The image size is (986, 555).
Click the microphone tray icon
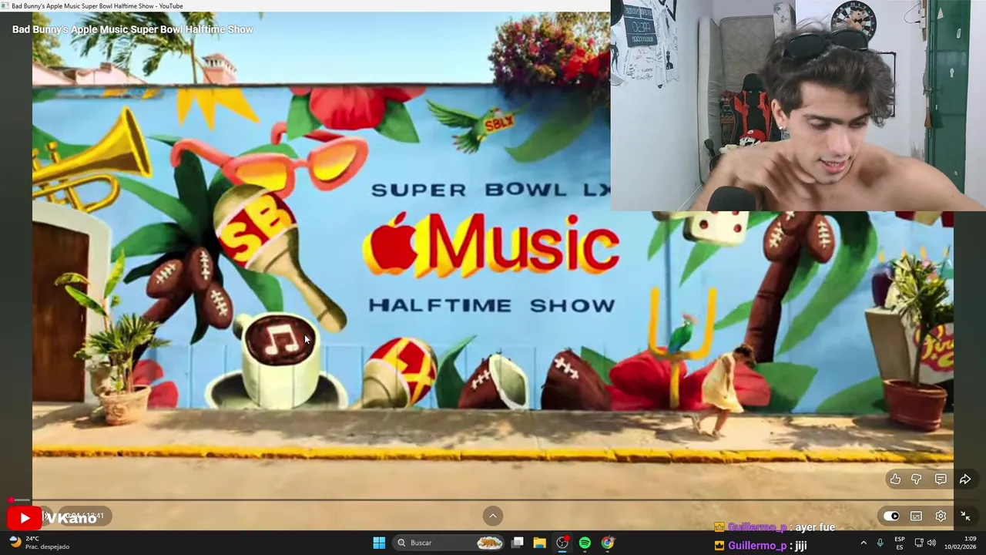(x=880, y=543)
